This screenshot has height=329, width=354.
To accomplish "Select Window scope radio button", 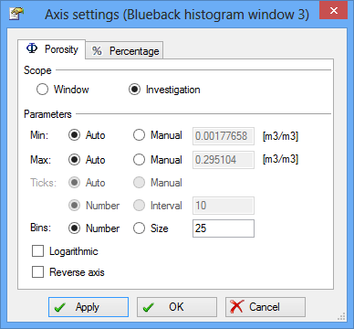I will (42, 90).
